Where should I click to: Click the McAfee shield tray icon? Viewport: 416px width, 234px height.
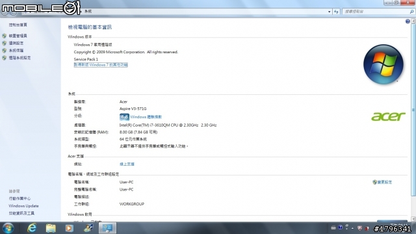[359, 228]
